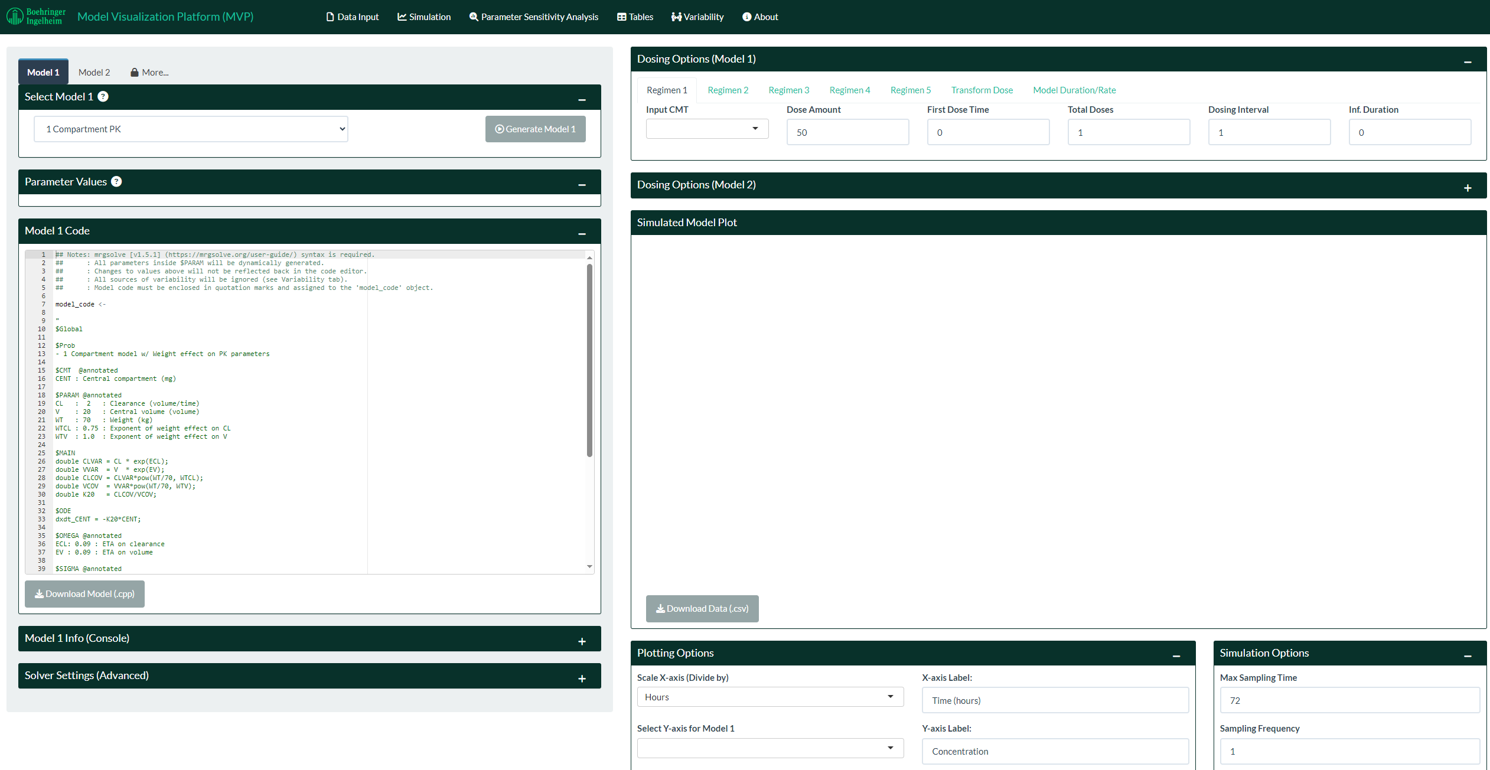Open the 1 Compartment PK model dropdown
This screenshot has width=1490, height=770.
coord(191,129)
